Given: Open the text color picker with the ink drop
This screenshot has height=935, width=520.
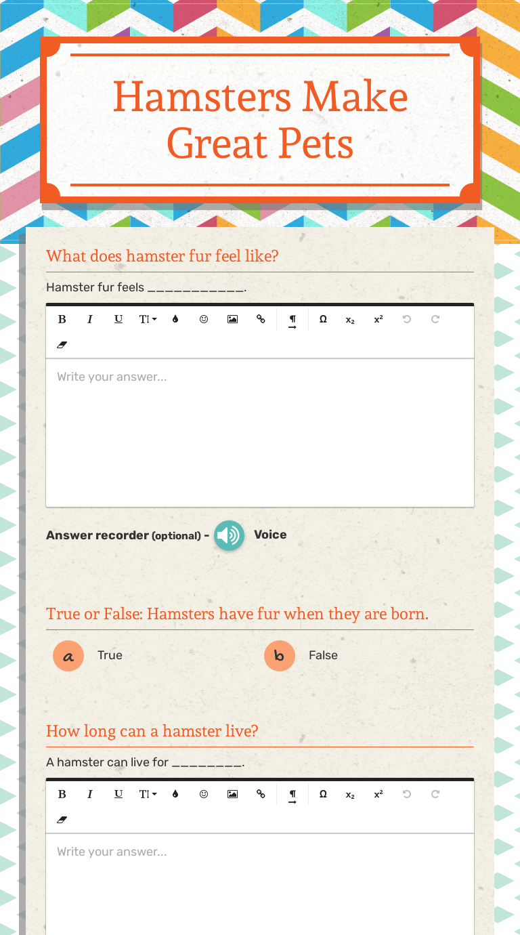Looking at the screenshot, I should [175, 319].
